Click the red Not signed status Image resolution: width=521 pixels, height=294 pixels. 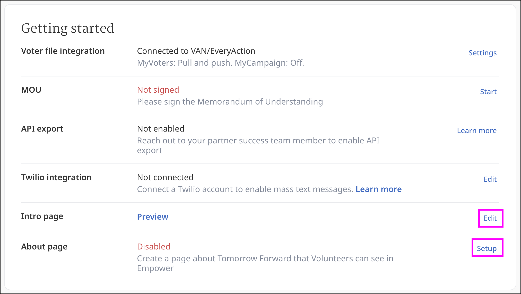(158, 90)
